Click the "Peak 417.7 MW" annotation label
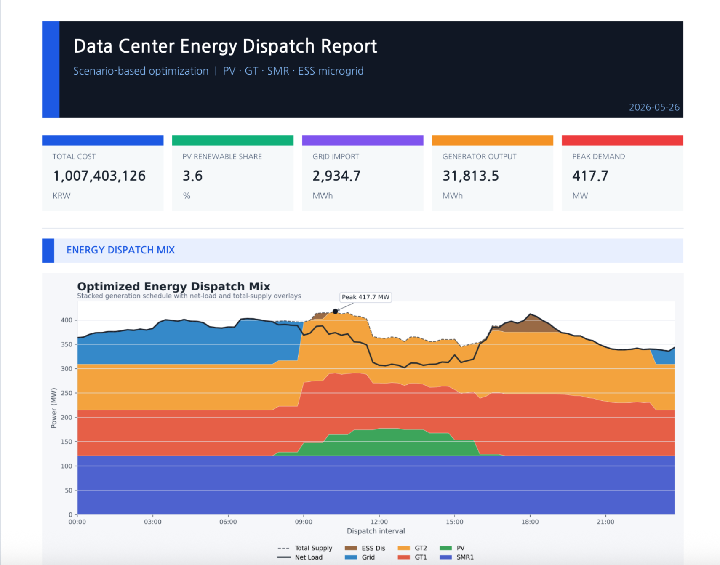The width and height of the screenshot is (720, 565). [x=365, y=297]
